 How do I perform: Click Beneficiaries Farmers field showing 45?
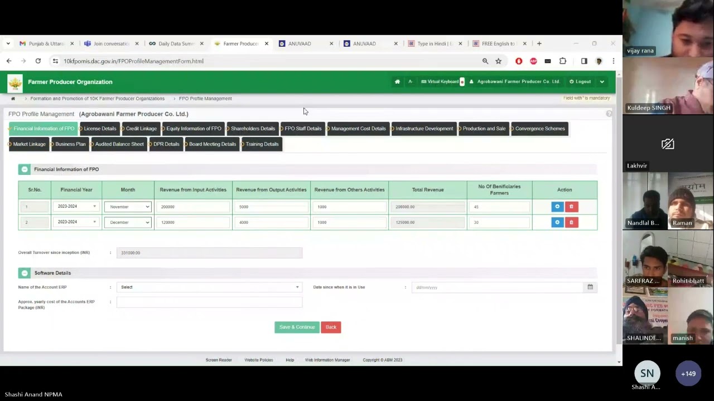(x=499, y=207)
